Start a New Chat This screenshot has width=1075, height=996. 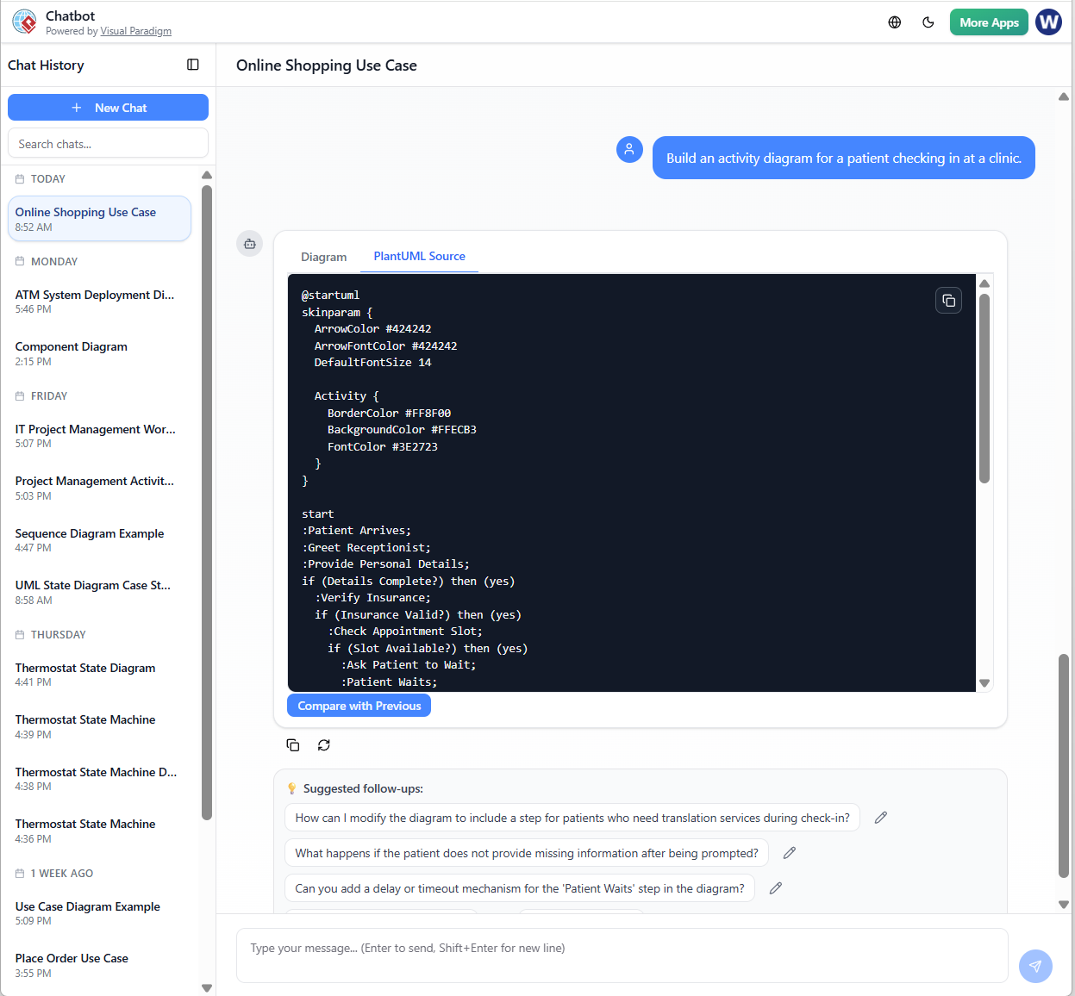tap(108, 108)
